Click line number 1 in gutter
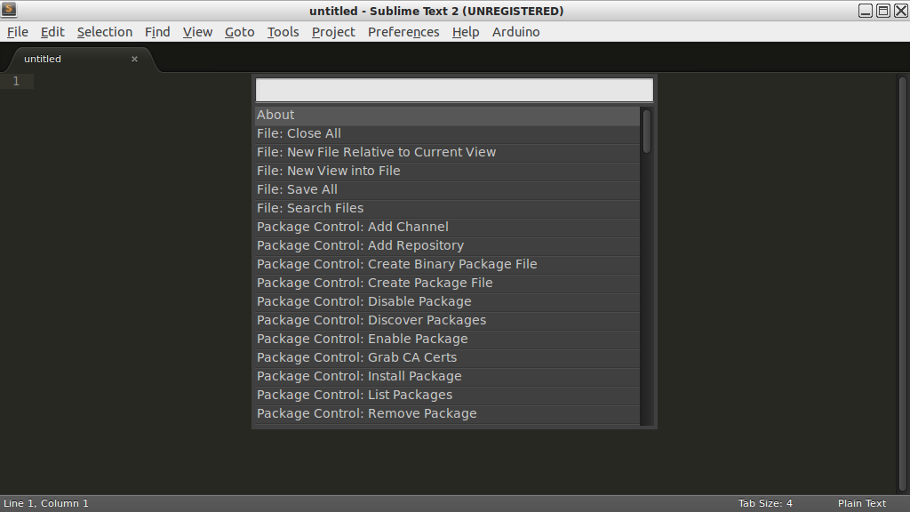This screenshot has height=512, width=910. click(x=16, y=81)
